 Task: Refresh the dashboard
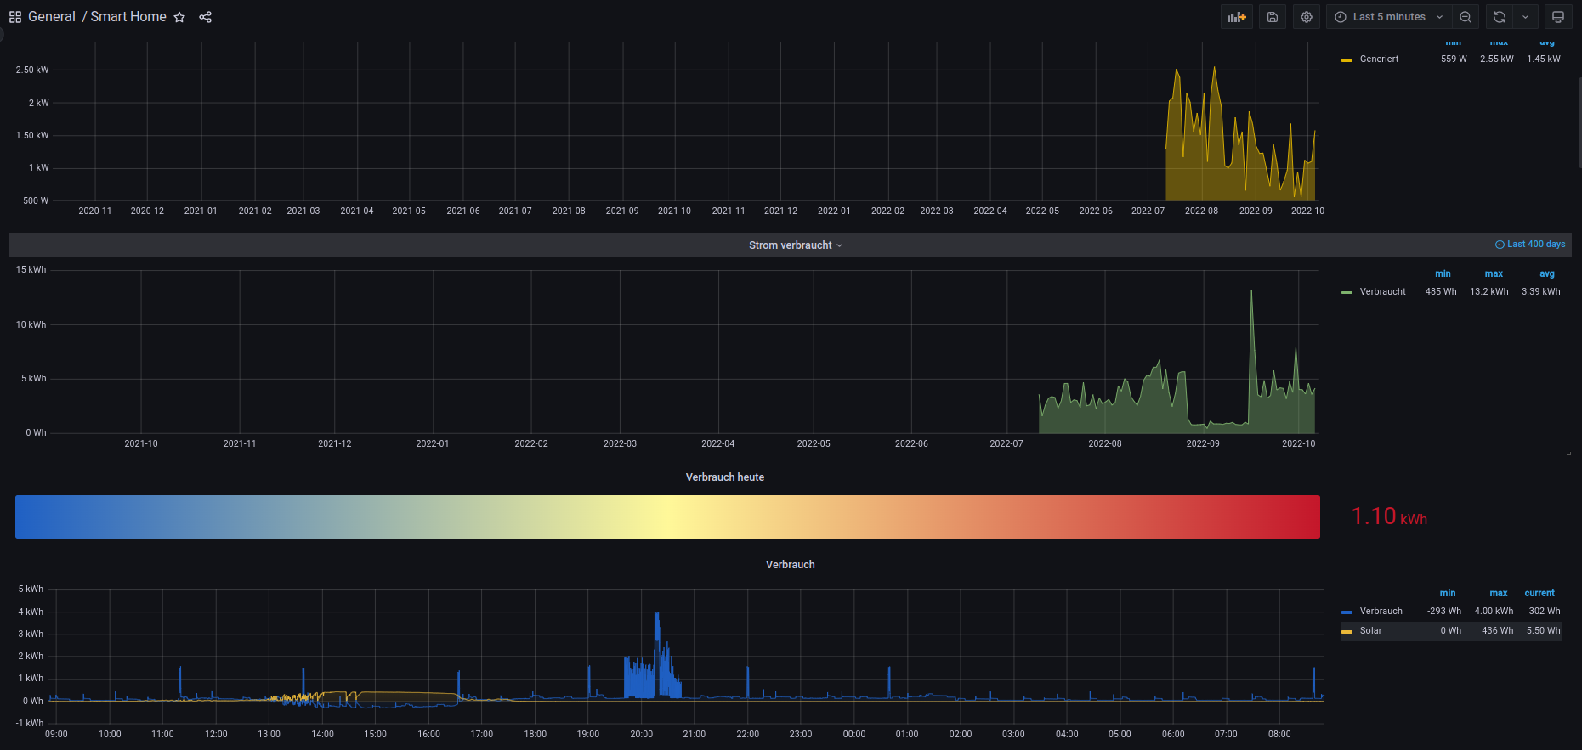tap(1500, 17)
